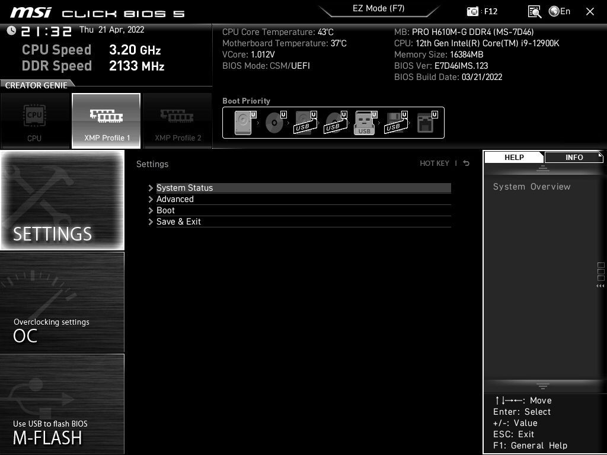This screenshot has height=455, width=607.
Task: Toggle the Creator Genie CPU button
Action: coord(35,121)
